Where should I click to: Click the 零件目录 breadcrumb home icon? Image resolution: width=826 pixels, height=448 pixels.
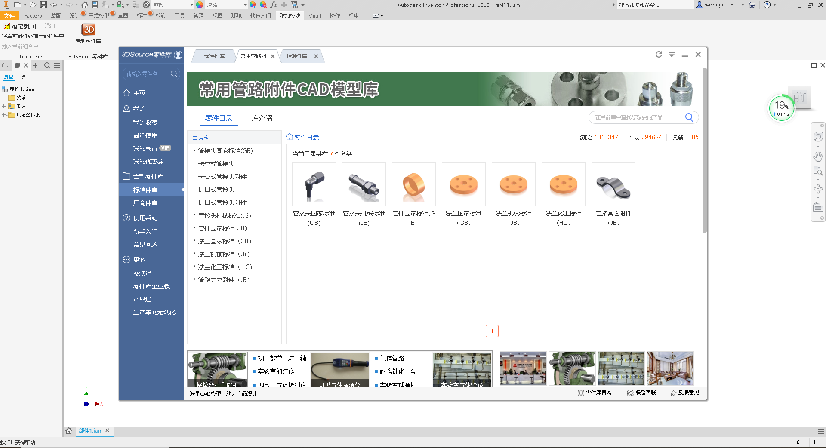(x=290, y=137)
